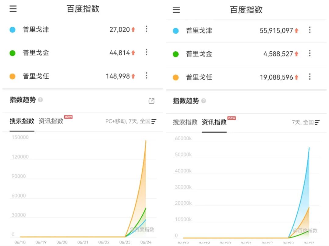Open hamburger menu in right screenshot

click(176, 10)
